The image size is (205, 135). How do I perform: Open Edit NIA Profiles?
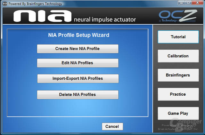(x=78, y=63)
